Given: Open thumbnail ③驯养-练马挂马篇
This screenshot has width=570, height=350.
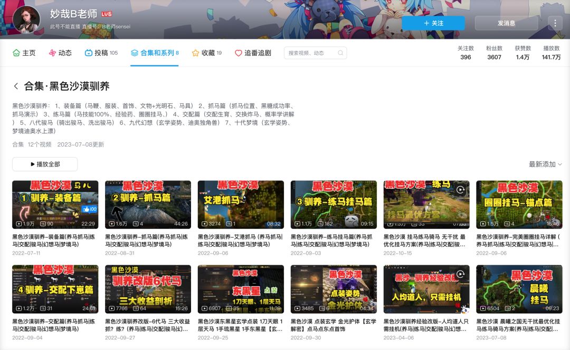Looking at the screenshot, I should click(x=334, y=205).
